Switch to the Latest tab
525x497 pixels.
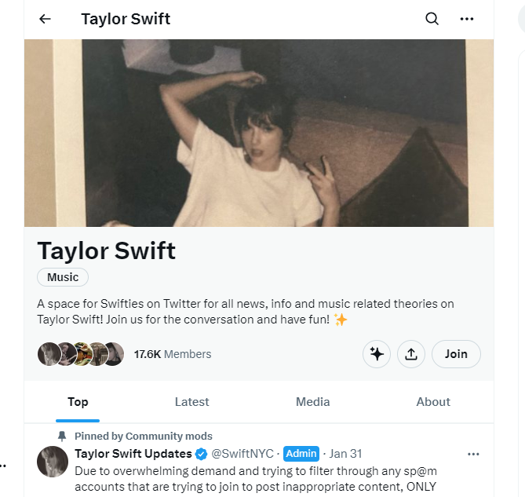pyautogui.click(x=191, y=402)
